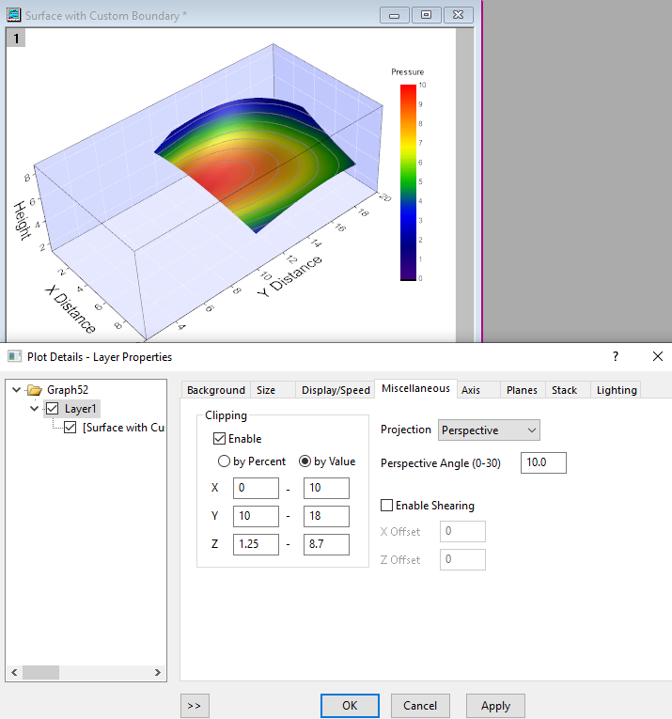Click the Graph52 folder icon

tap(35, 390)
